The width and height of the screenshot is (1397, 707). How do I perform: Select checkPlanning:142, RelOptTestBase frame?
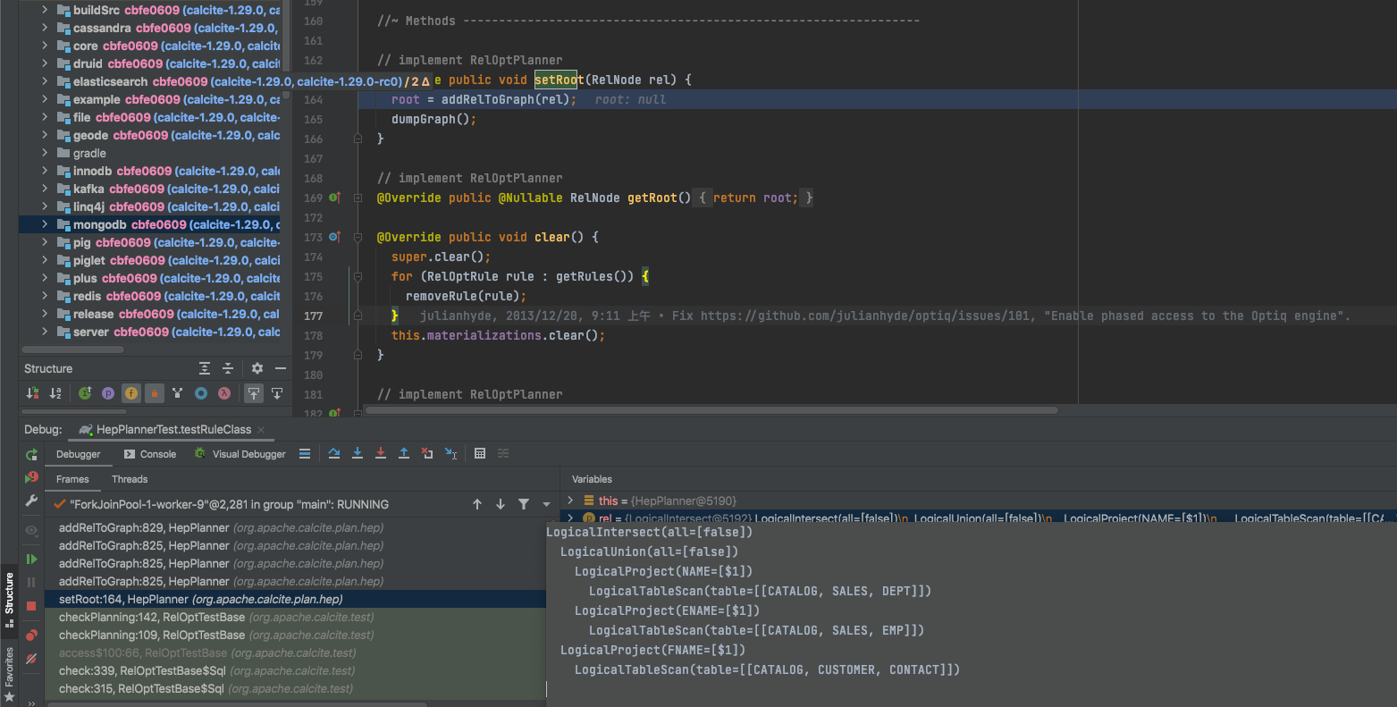point(295,617)
